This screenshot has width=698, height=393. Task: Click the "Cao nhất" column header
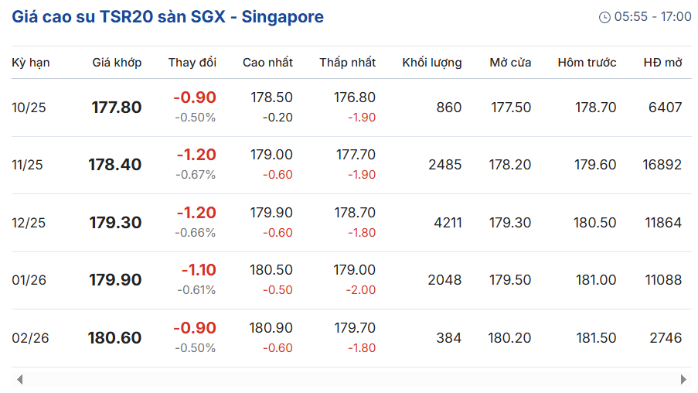click(267, 63)
